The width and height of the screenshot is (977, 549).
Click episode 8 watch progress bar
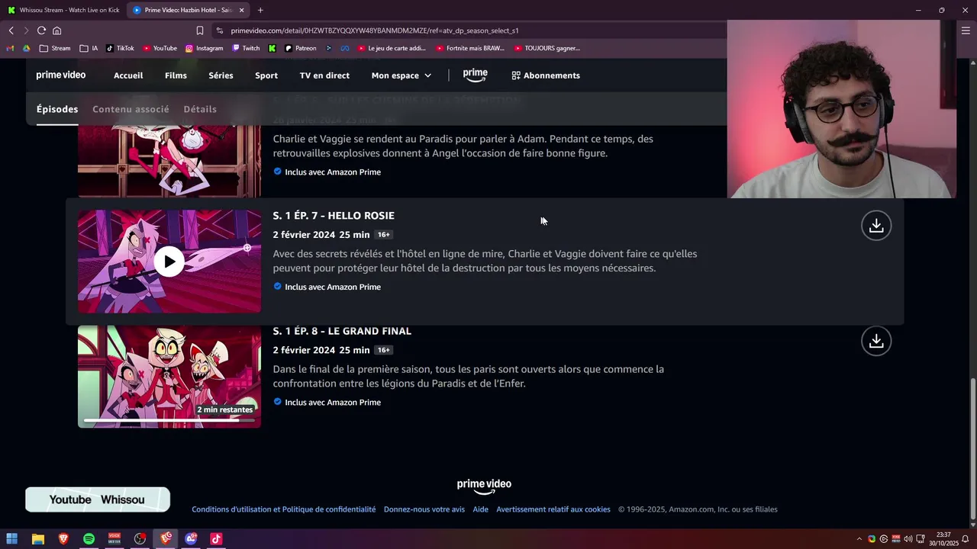169,420
